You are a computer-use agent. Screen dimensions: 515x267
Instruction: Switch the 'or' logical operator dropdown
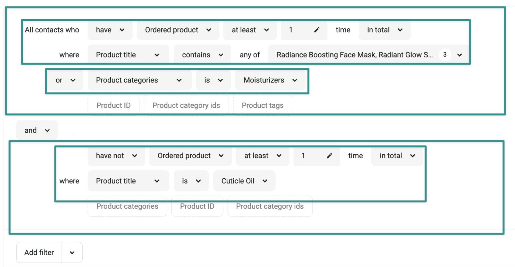point(65,80)
